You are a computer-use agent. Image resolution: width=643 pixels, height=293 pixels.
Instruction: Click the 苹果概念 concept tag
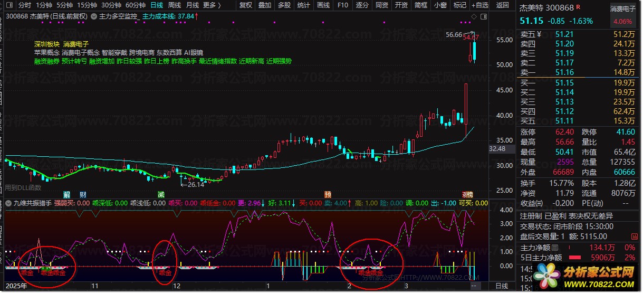[x=46, y=53]
